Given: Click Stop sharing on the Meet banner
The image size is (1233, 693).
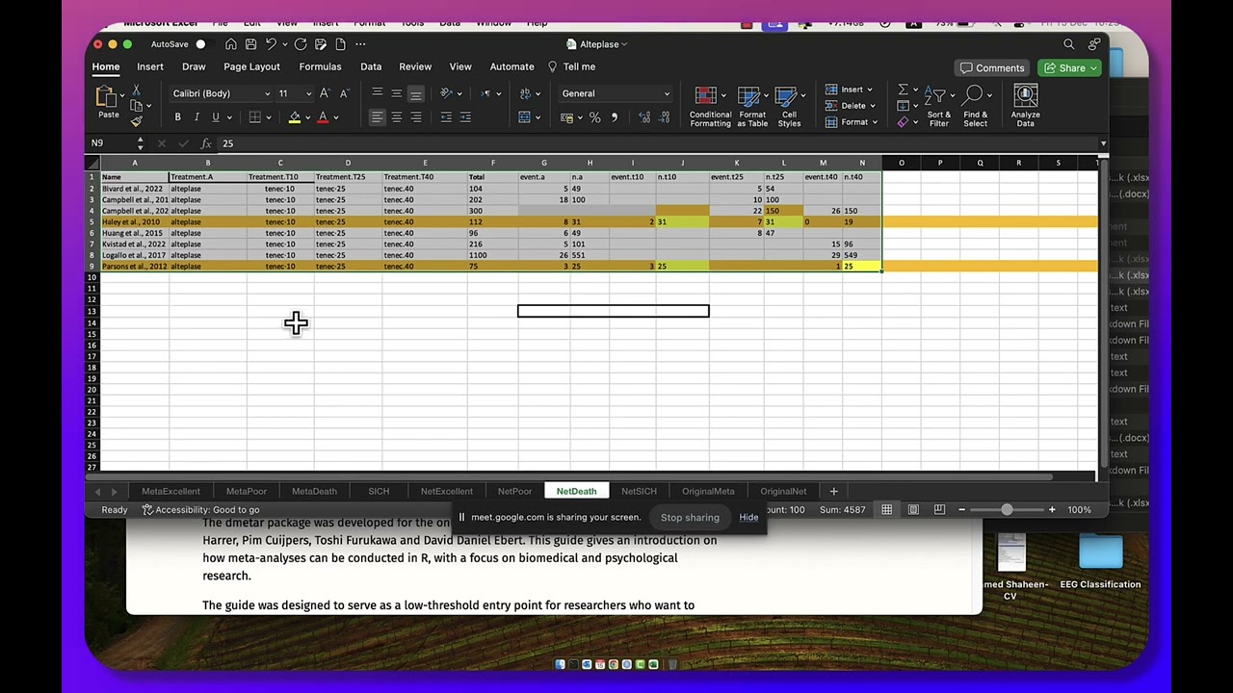Looking at the screenshot, I should click(690, 518).
